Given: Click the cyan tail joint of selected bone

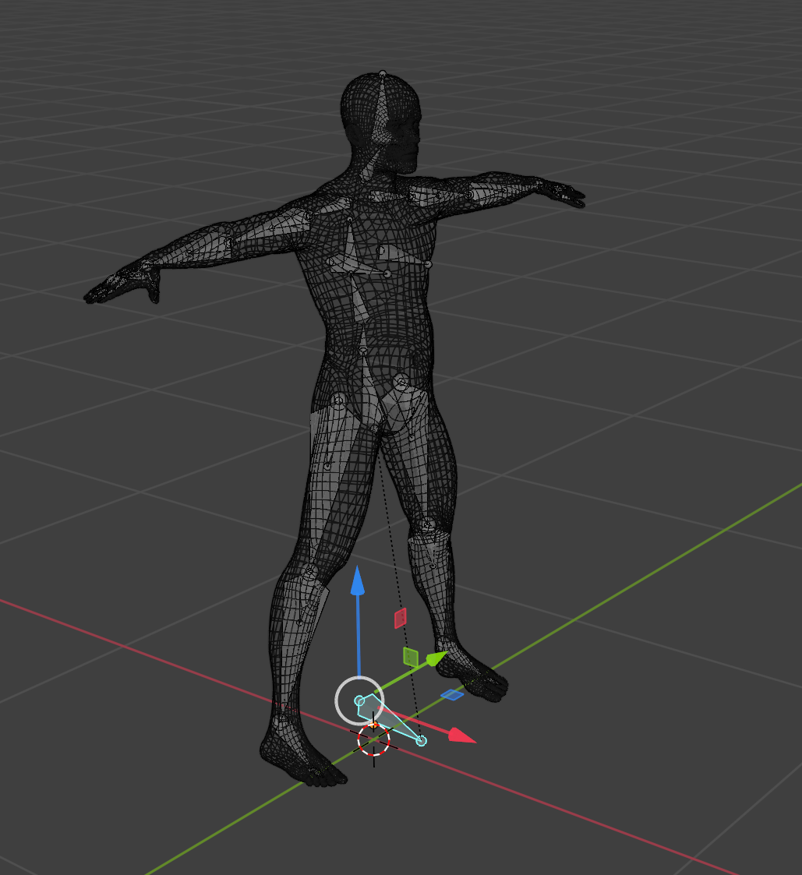Looking at the screenshot, I should click(422, 740).
